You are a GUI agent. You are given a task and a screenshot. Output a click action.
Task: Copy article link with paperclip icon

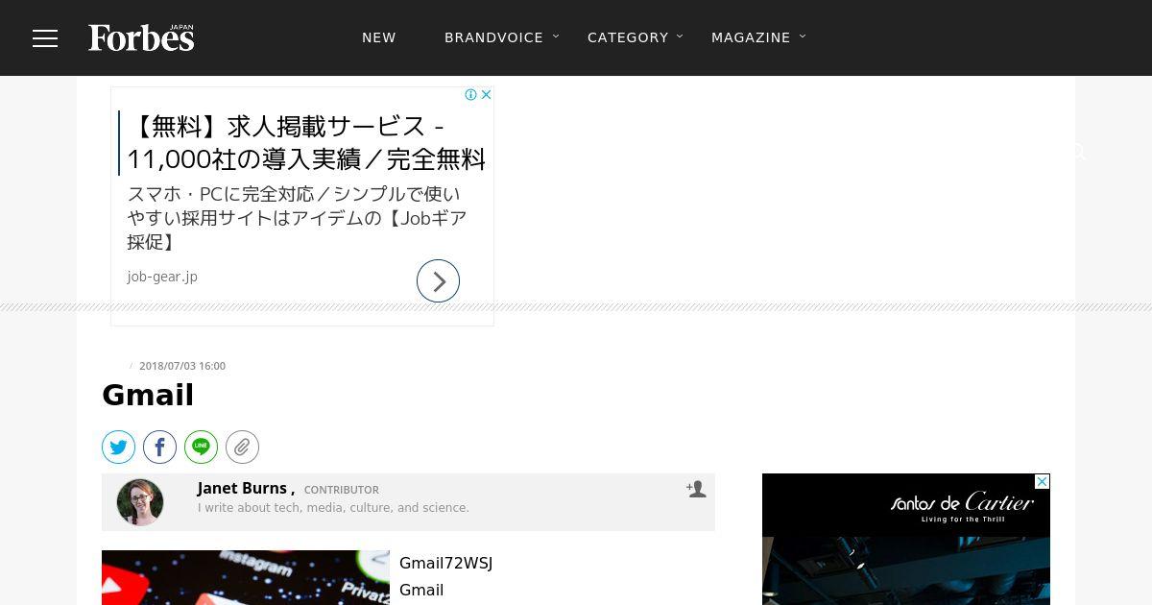point(242,447)
